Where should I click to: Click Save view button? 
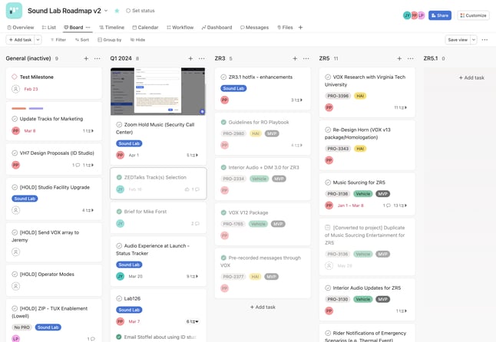tap(458, 40)
